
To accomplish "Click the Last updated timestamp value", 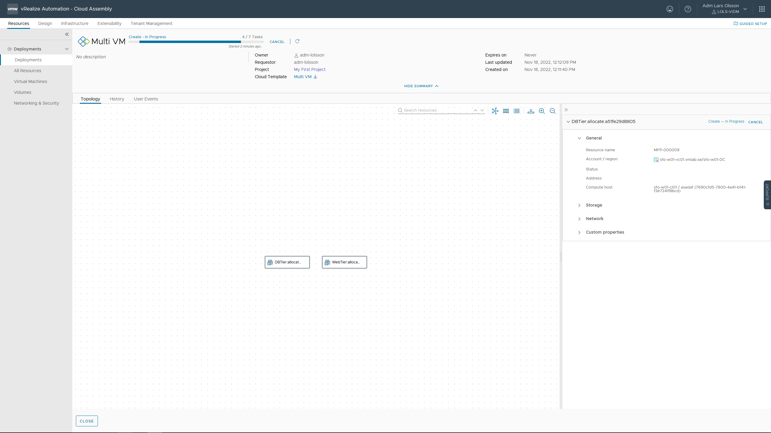I will coord(550,62).
